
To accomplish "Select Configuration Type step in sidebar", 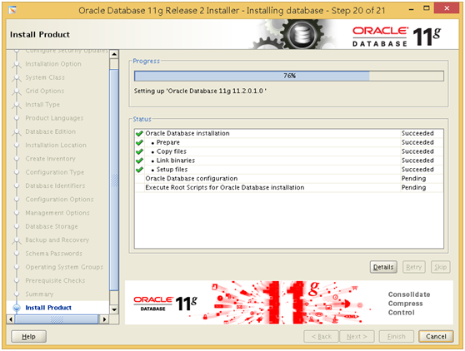I will point(54,172).
